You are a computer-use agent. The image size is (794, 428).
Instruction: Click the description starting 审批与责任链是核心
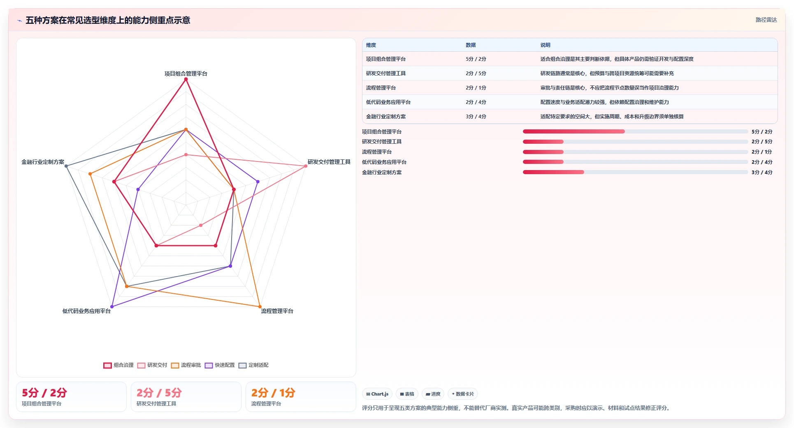(x=609, y=88)
